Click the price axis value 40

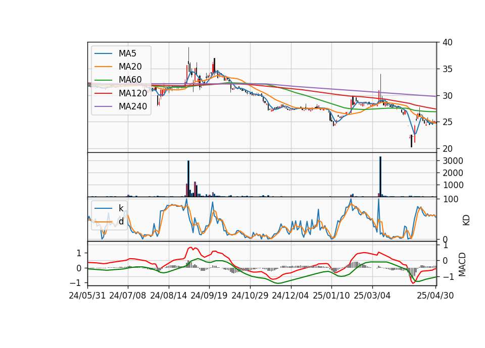[447, 42]
